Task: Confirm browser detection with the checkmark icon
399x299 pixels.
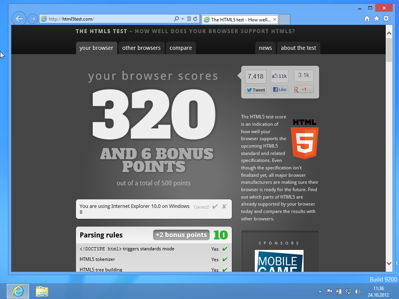Action: 215,206
